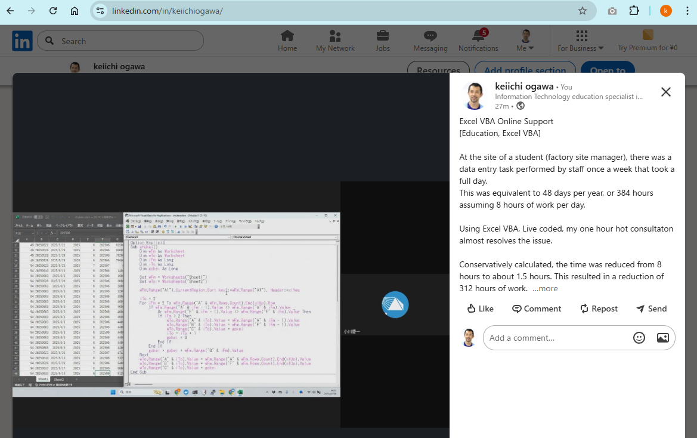
Task: Click the public visibility globe icon
Action: click(x=521, y=106)
